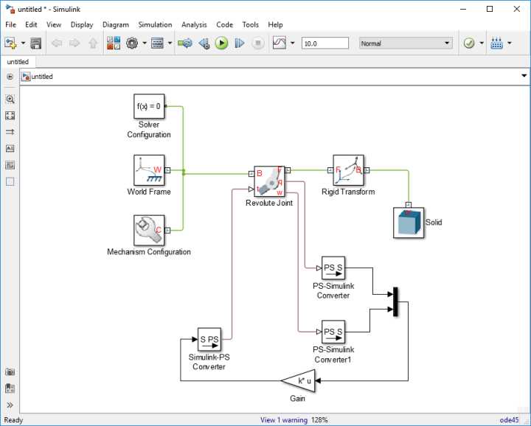Screen dimensions: 531x426
Task: Click the Forward navigation arrow
Action: 74,43
